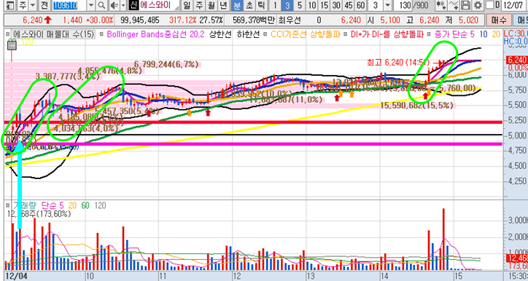Click the 최고 6,240 (14:51) chart label

pos(398,63)
